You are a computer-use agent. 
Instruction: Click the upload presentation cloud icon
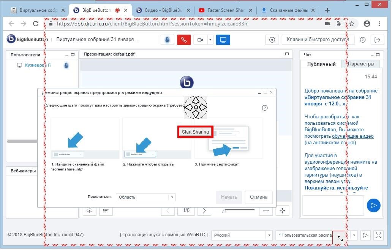click(90, 211)
